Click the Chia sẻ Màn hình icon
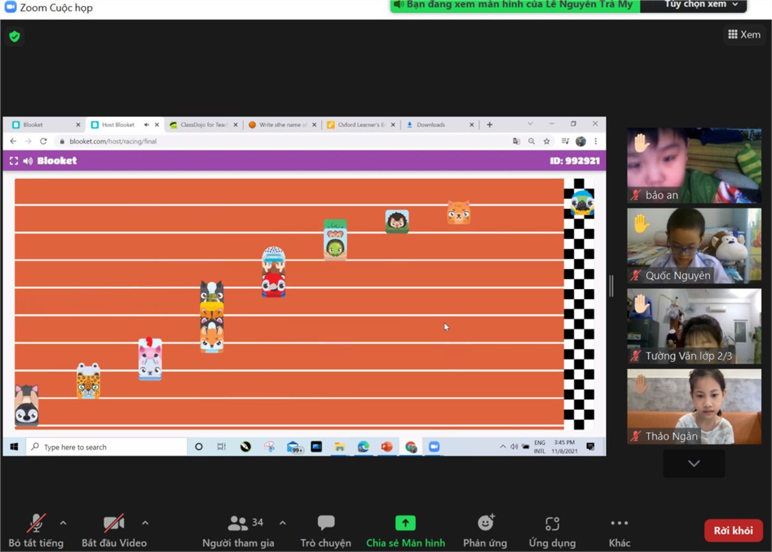The image size is (772, 552). click(405, 523)
